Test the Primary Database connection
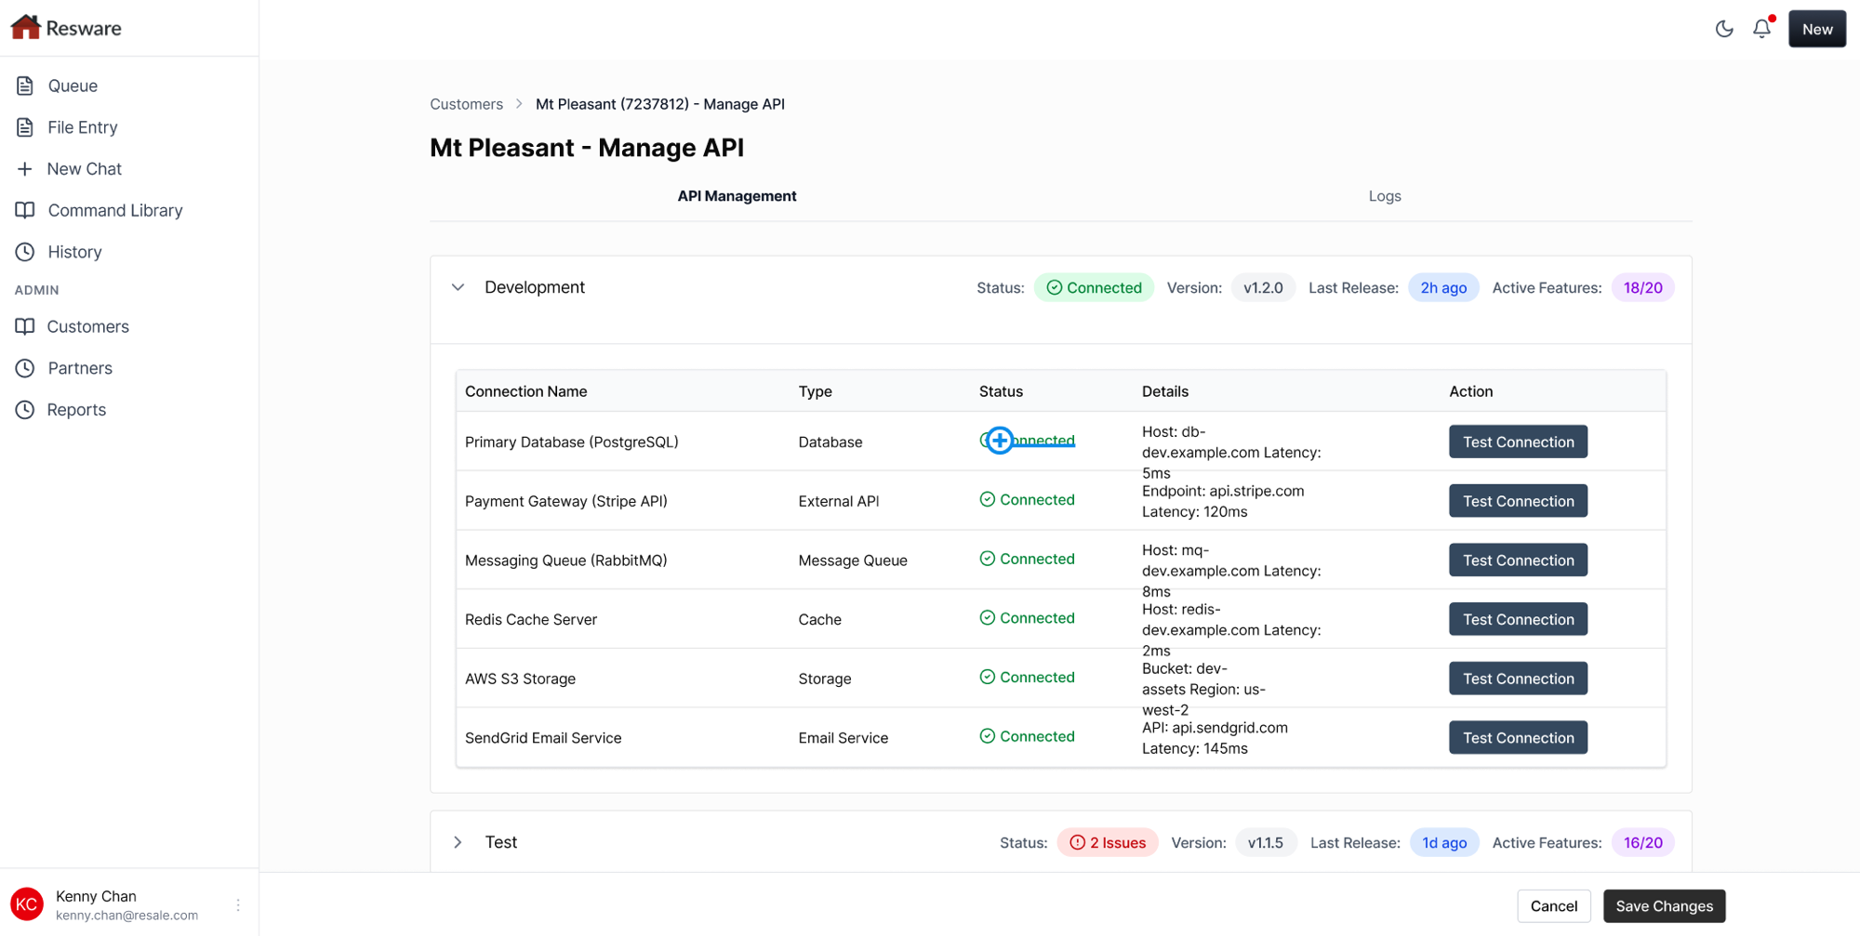 pyautogui.click(x=1518, y=442)
